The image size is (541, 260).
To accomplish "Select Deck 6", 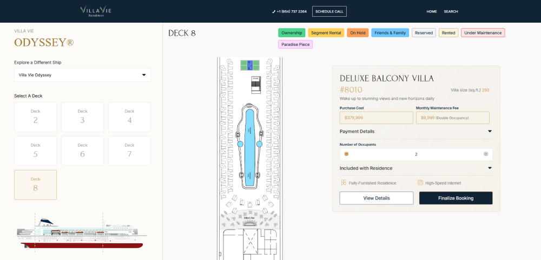I will [82, 151].
